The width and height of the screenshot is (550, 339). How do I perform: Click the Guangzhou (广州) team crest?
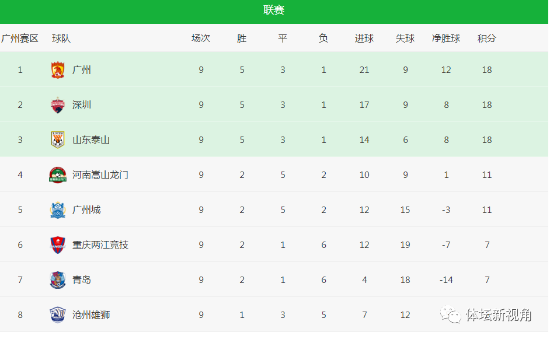pos(58,70)
